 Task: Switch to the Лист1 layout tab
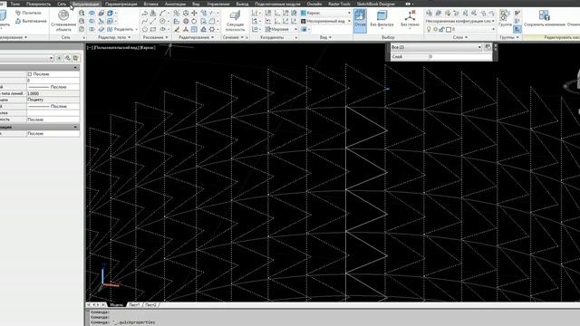[134, 305]
